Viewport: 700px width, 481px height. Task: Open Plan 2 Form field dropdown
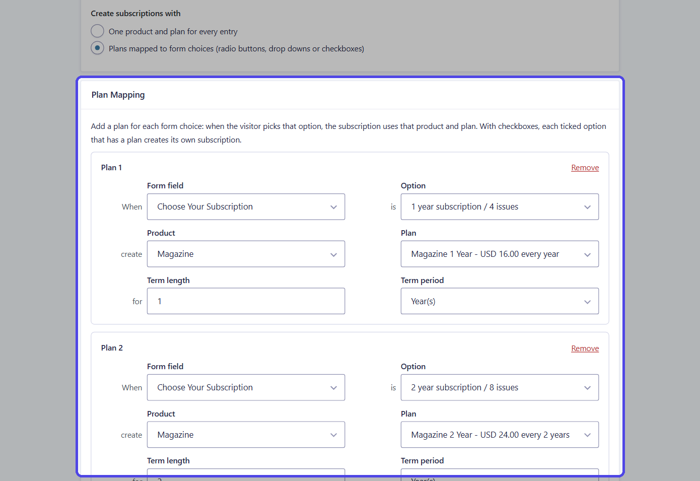tap(246, 387)
